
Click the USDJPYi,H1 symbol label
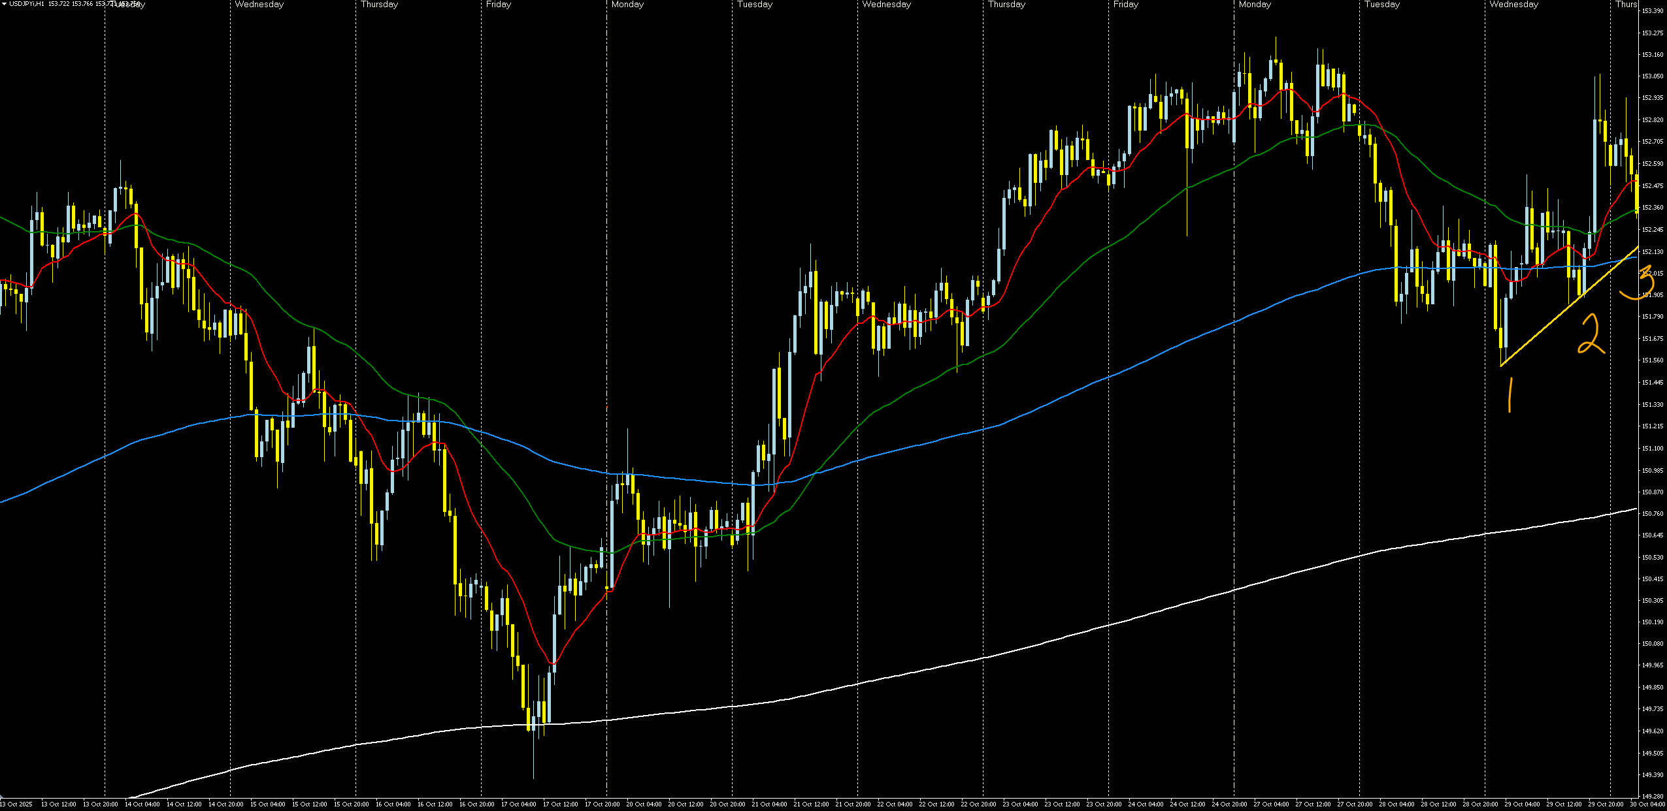25,4
